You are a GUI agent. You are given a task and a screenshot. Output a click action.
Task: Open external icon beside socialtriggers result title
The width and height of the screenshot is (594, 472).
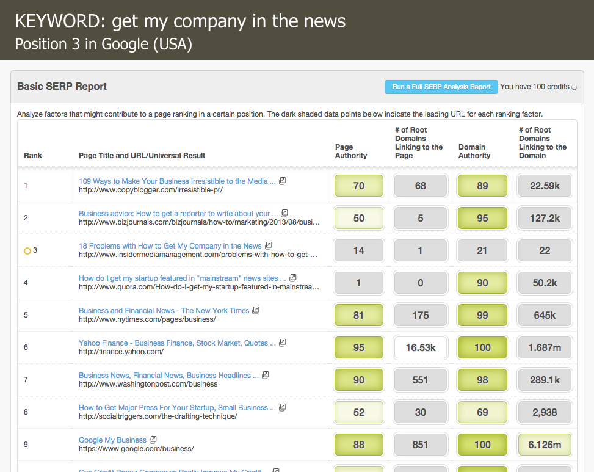pyautogui.click(x=282, y=408)
